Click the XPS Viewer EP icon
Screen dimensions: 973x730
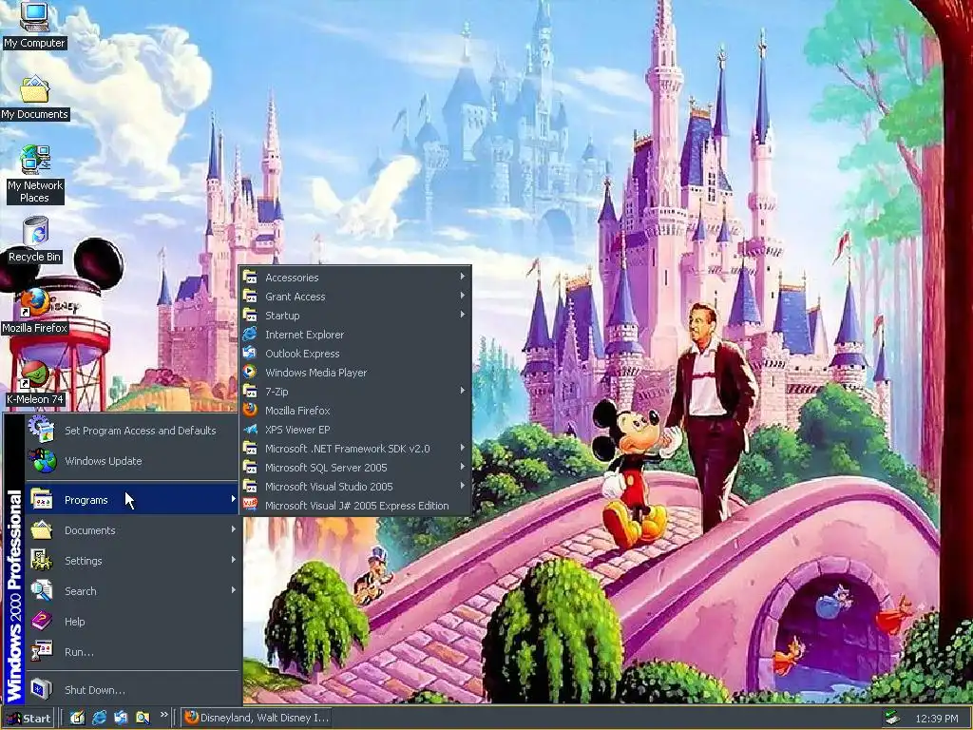(250, 429)
